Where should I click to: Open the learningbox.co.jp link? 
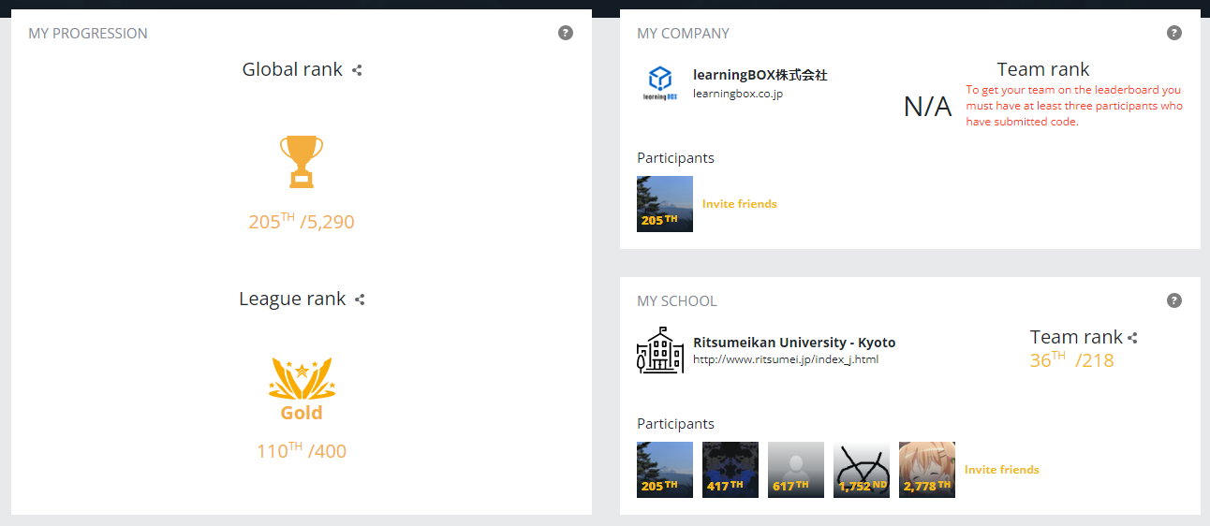(x=738, y=93)
